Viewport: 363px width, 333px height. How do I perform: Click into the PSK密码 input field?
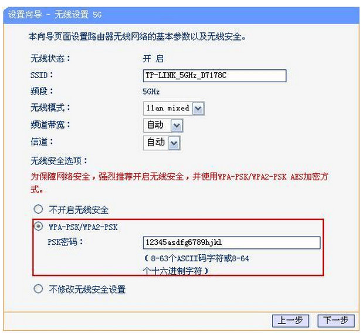(x=232, y=243)
